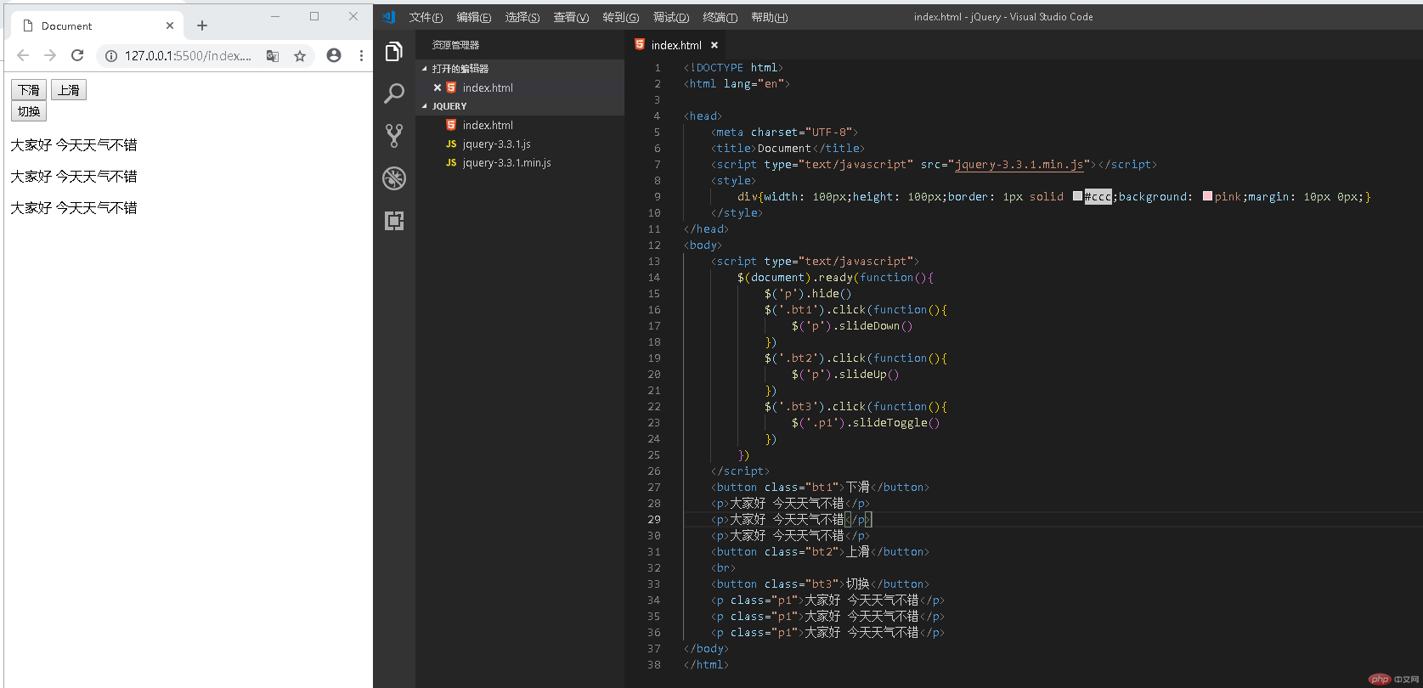Open the Extensions view
This screenshot has height=688, width=1423.
(x=393, y=221)
